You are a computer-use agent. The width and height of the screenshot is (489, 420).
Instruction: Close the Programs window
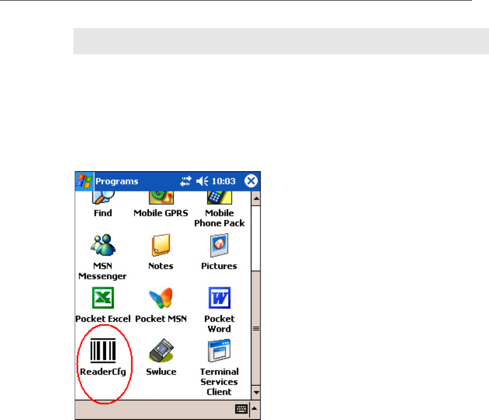[x=251, y=181]
